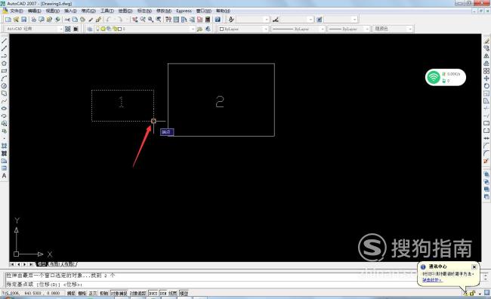Image resolution: width=491 pixels, height=299 pixels.
Task: Open the Express menu
Action: tap(184, 11)
